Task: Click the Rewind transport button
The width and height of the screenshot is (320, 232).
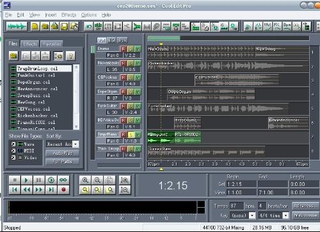Action: [x=27, y=190]
